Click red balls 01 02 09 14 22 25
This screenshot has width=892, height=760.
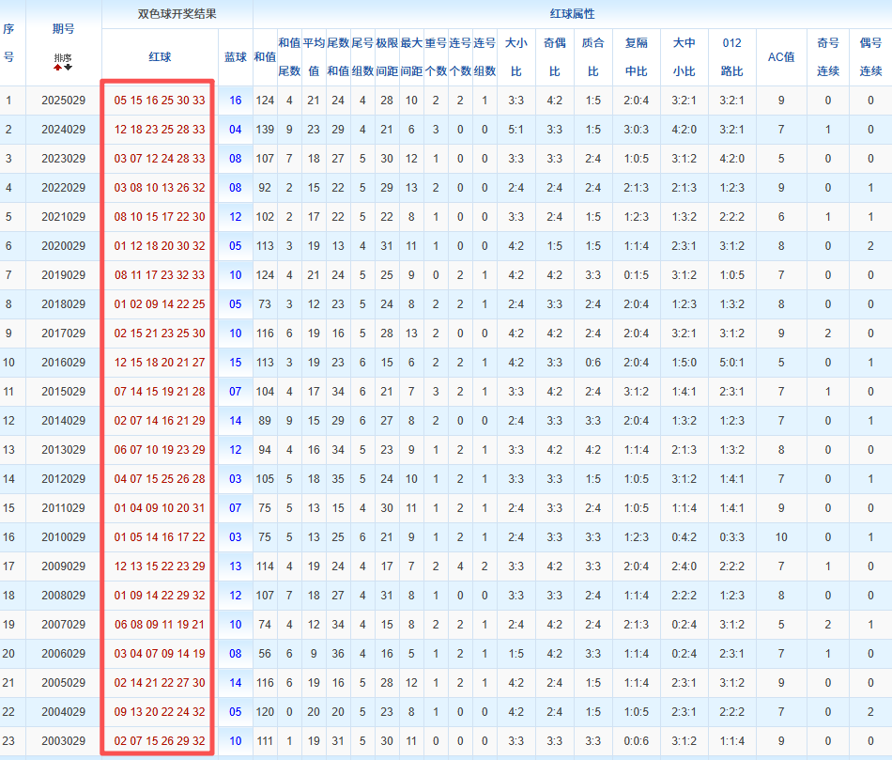point(160,304)
